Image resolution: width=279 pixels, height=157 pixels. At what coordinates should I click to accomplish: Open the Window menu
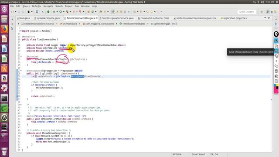click(85, 6)
